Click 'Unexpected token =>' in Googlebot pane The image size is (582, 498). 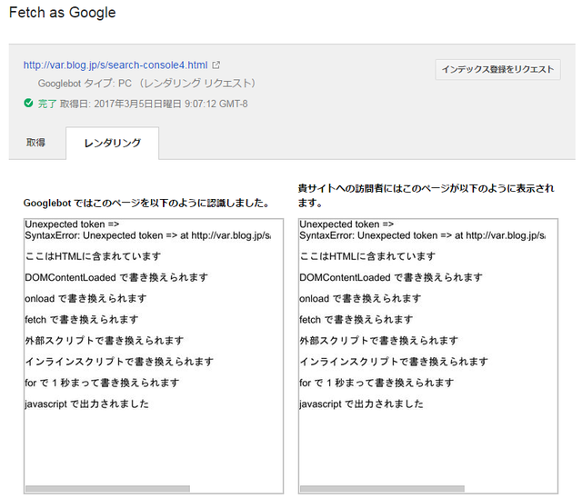click(x=72, y=224)
